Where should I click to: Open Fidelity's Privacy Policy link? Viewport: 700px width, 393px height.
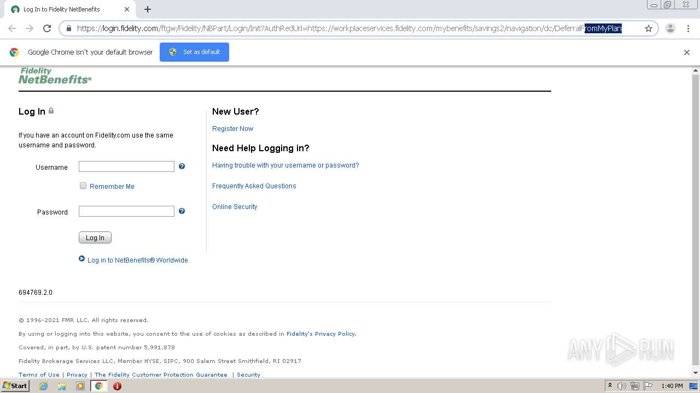click(321, 334)
